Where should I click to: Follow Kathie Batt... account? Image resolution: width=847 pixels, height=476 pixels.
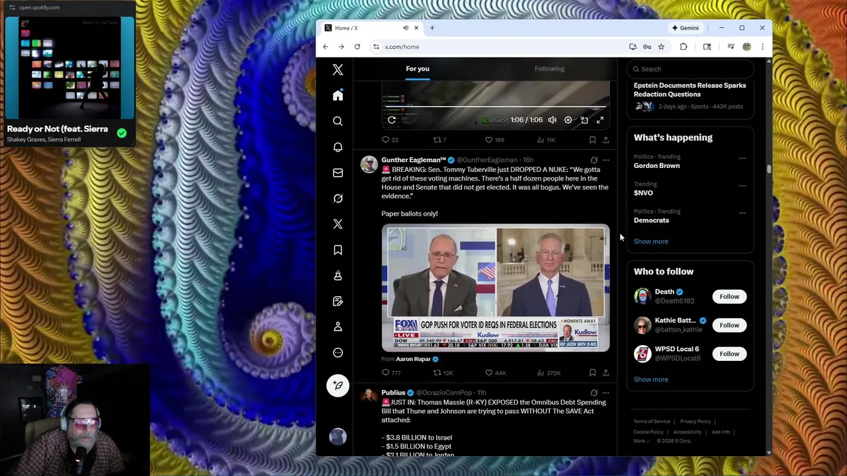(x=729, y=325)
